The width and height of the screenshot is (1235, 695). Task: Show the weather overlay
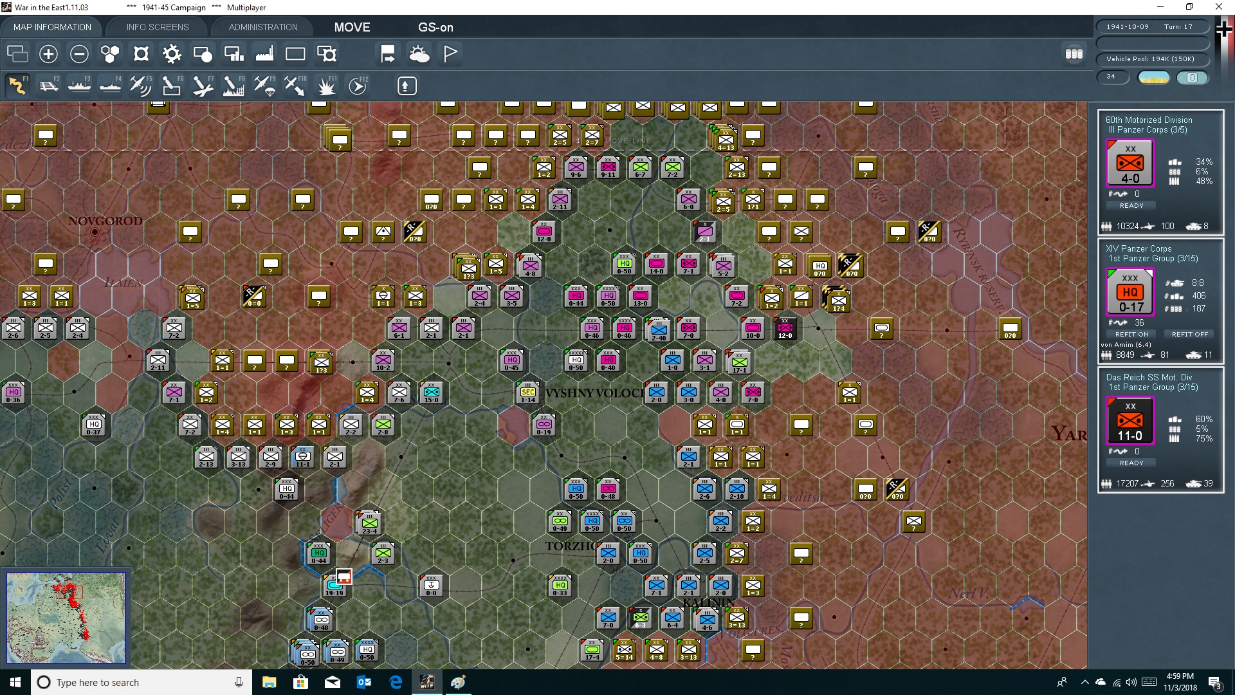pyautogui.click(x=419, y=54)
